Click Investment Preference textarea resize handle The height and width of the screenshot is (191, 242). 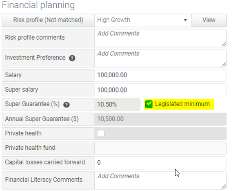point(224,65)
